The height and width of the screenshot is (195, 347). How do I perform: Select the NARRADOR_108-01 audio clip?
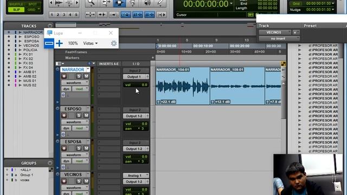[x=237, y=86]
